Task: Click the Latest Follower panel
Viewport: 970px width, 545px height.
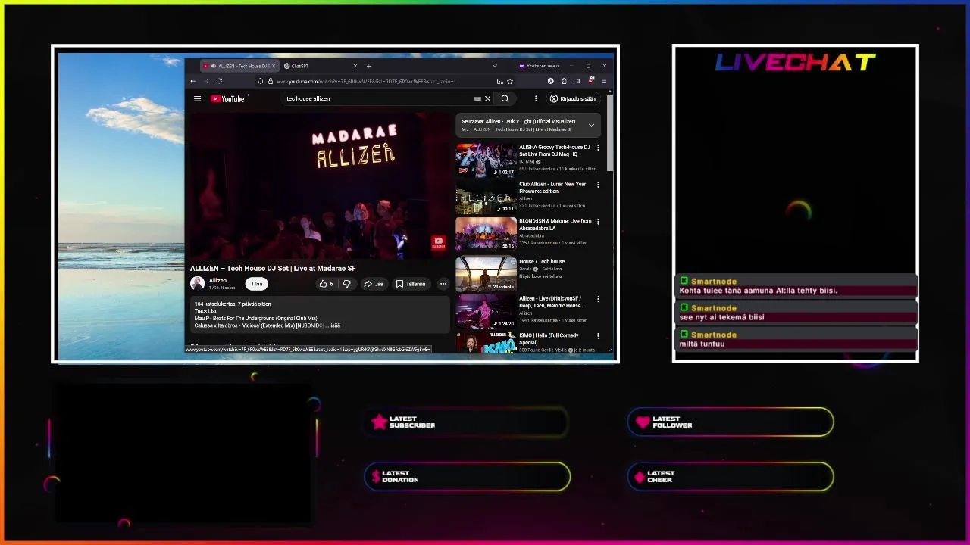Action: click(731, 422)
